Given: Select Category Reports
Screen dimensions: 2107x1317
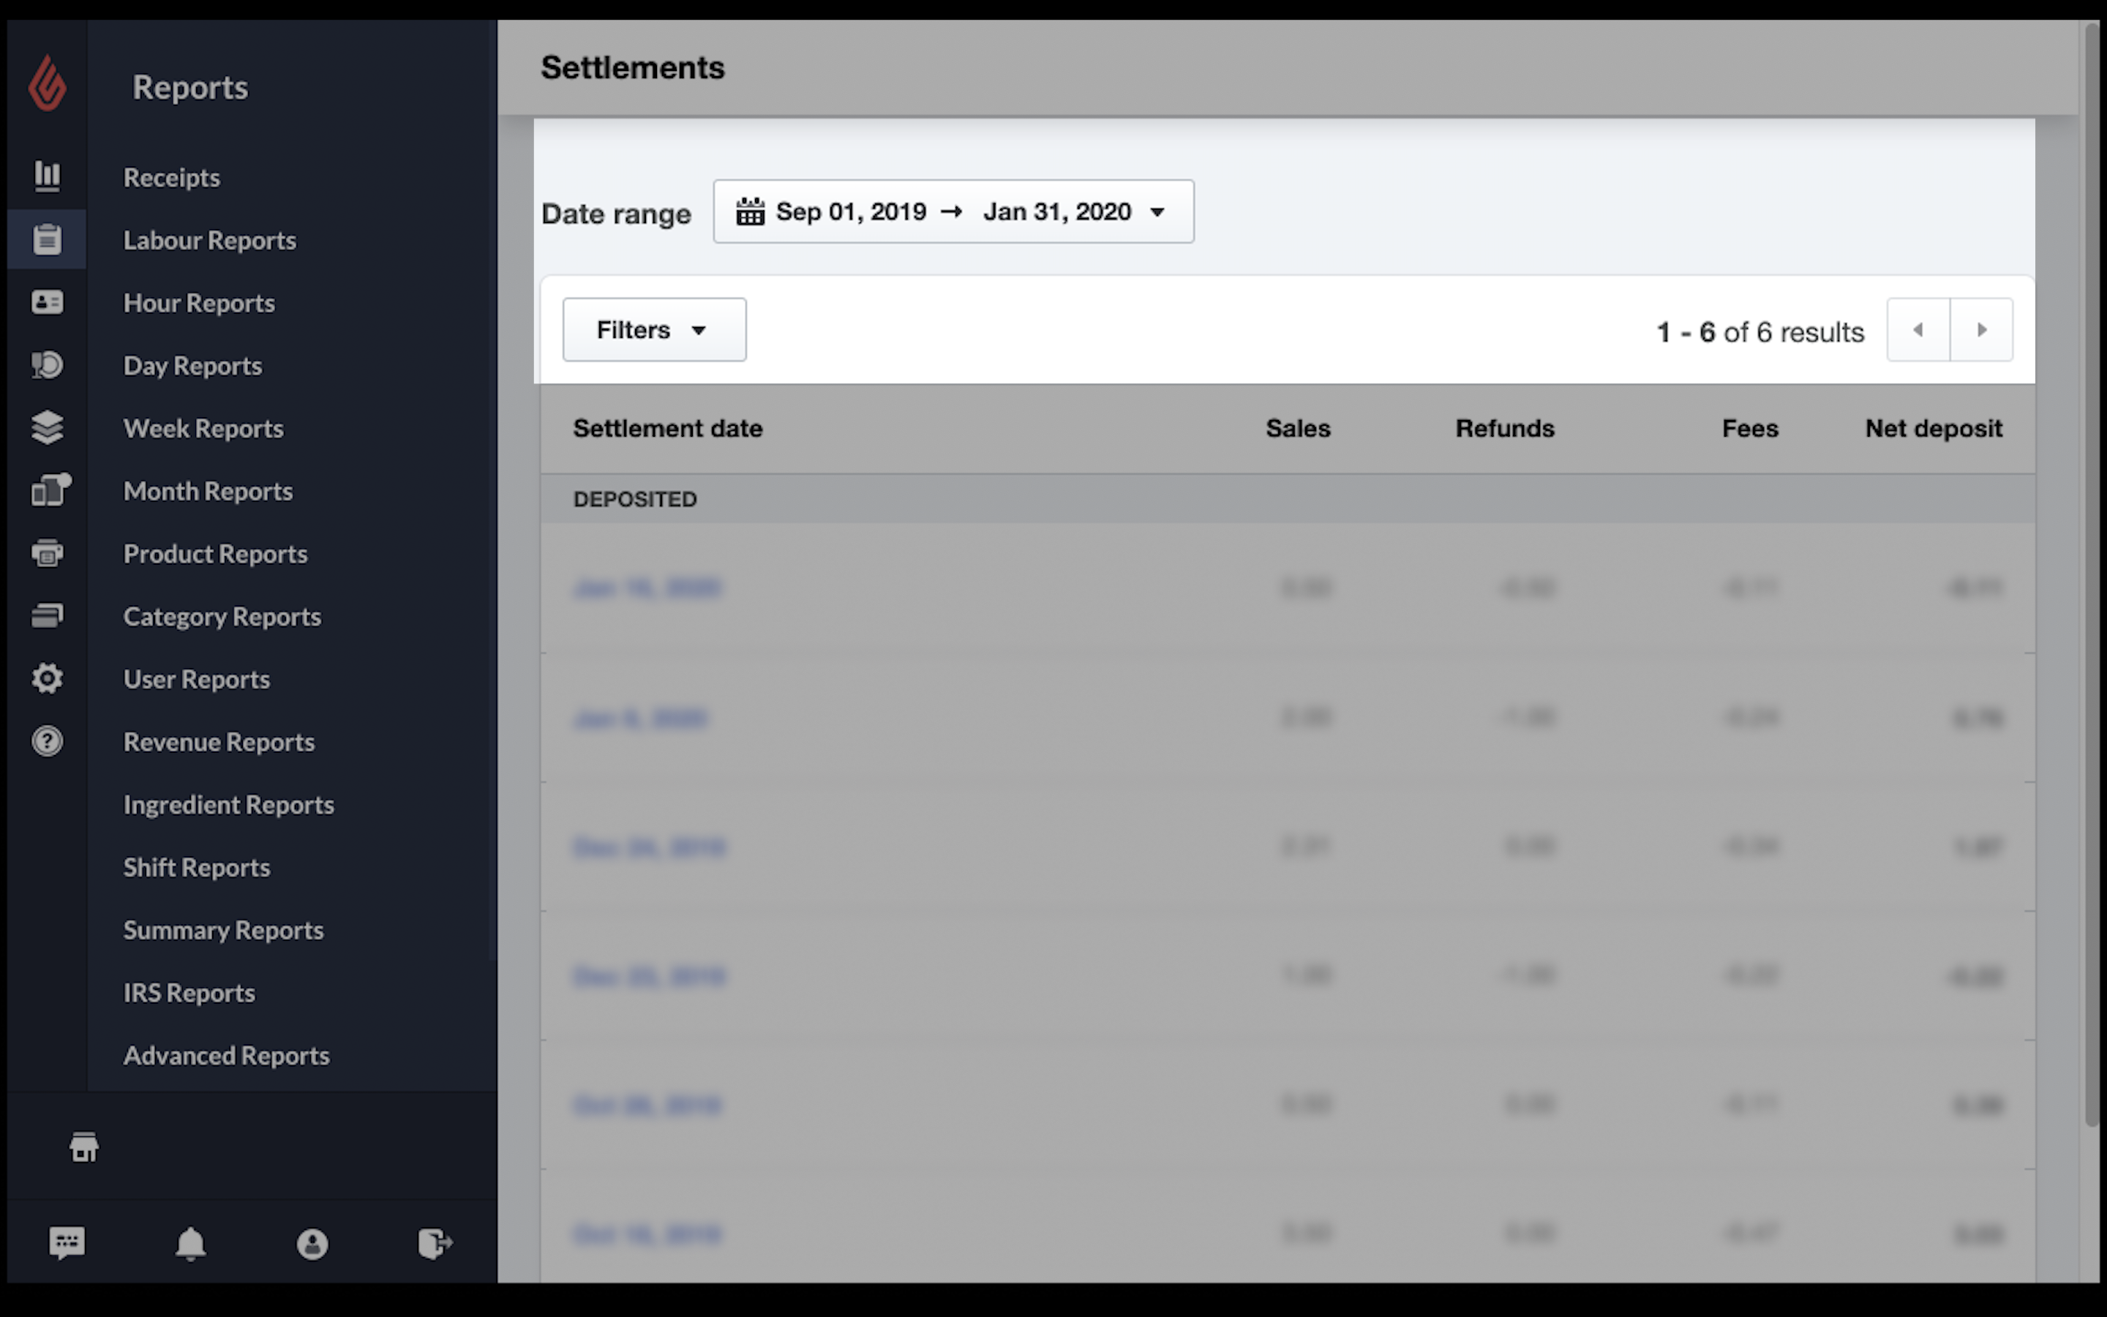Looking at the screenshot, I should coord(222,616).
